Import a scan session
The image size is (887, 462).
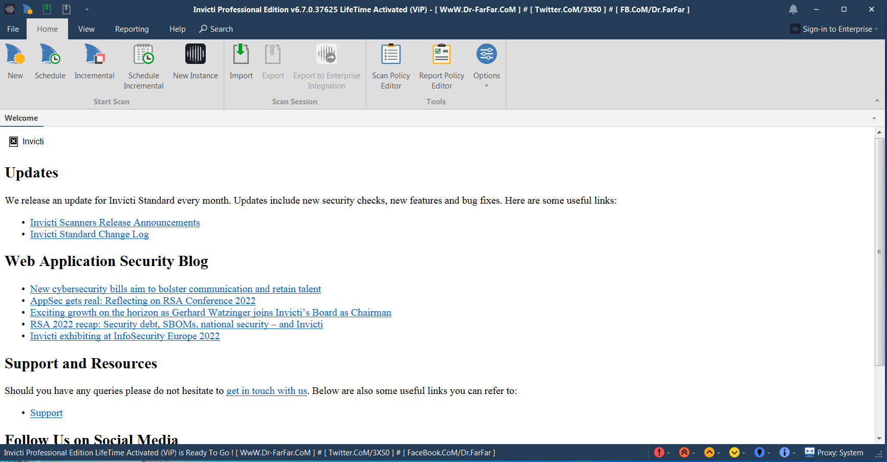click(241, 61)
